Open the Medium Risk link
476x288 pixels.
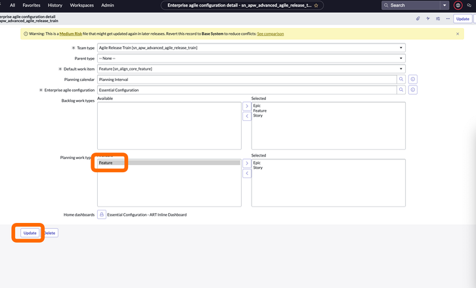tap(71, 34)
